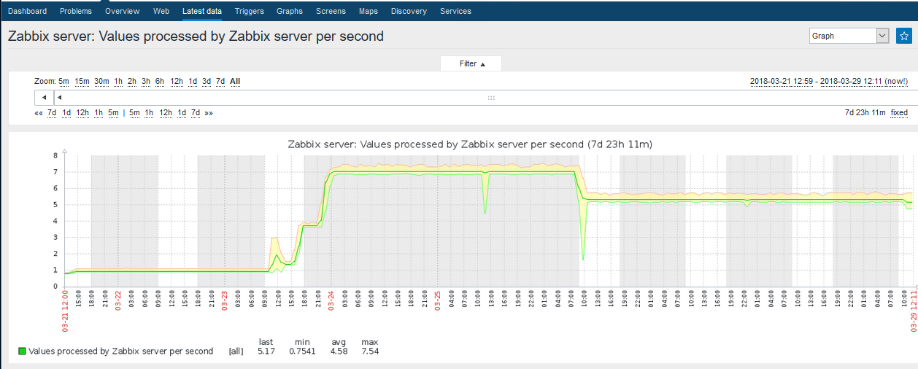The width and height of the screenshot is (918, 369).
Task: Click the max value 7.54
Action: (x=370, y=351)
